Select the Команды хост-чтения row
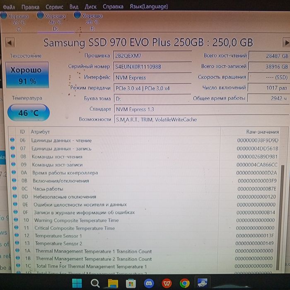290x290 pixels. (x=145, y=157)
